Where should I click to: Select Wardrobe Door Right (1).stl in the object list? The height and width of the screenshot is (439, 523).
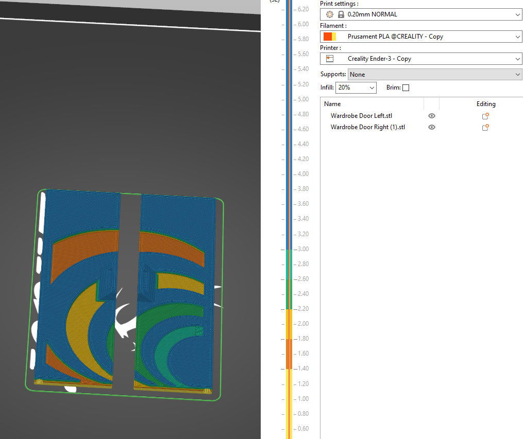367,127
